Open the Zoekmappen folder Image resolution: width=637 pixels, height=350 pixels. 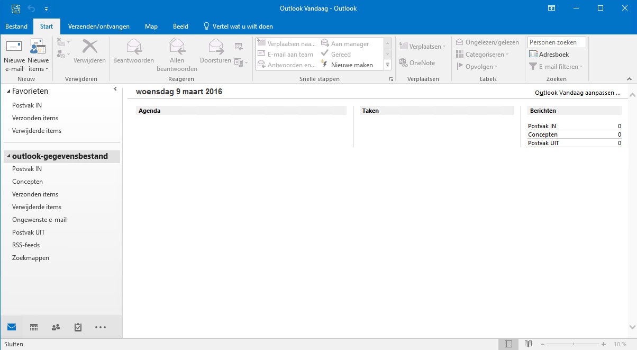tap(31, 258)
